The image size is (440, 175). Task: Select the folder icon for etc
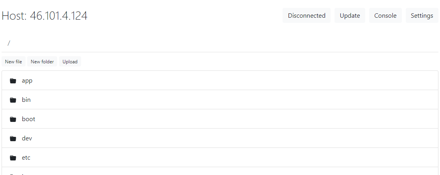[13, 158]
